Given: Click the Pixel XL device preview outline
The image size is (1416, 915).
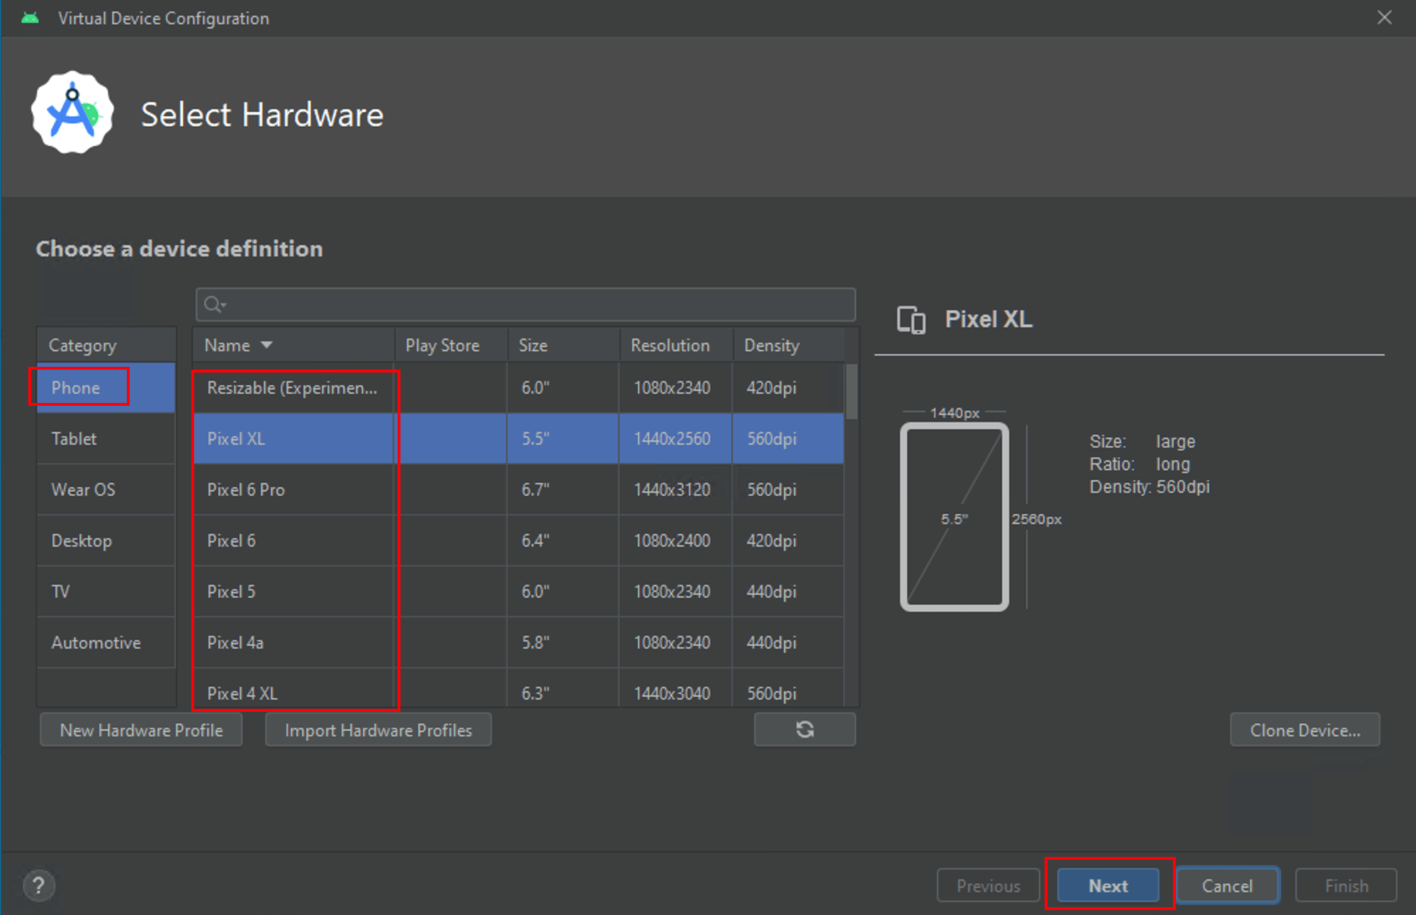Looking at the screenshot, I should 954,517.
